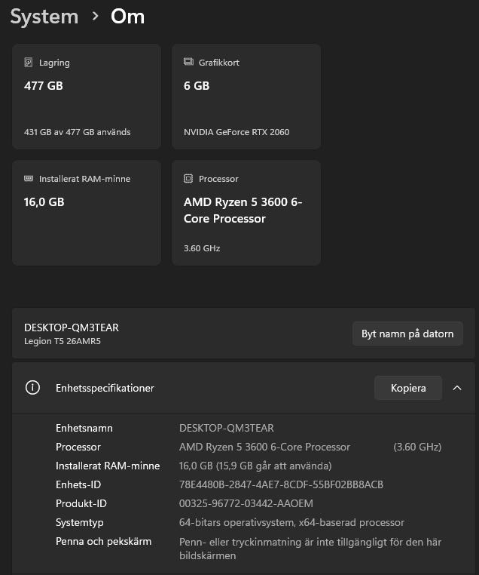Image resolution: width=479 pixels, height=575 pixels.
Task: Click the Processor chip icon
Action: (x=188, y=179)
